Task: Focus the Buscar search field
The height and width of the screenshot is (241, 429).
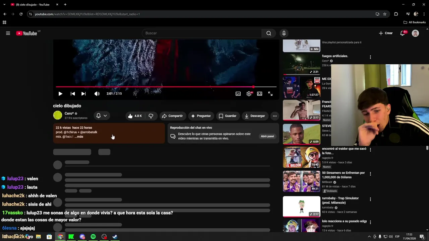Action: [x=202, y=33]
